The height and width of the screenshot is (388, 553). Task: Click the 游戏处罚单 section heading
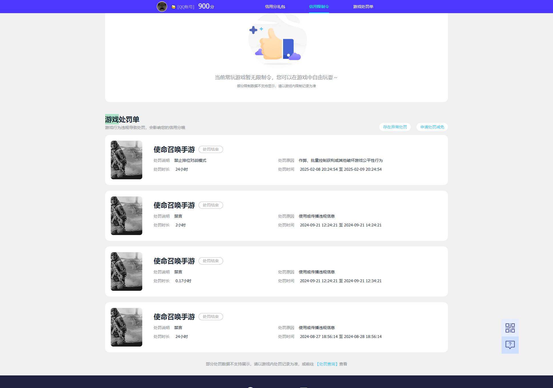(122, 119)
